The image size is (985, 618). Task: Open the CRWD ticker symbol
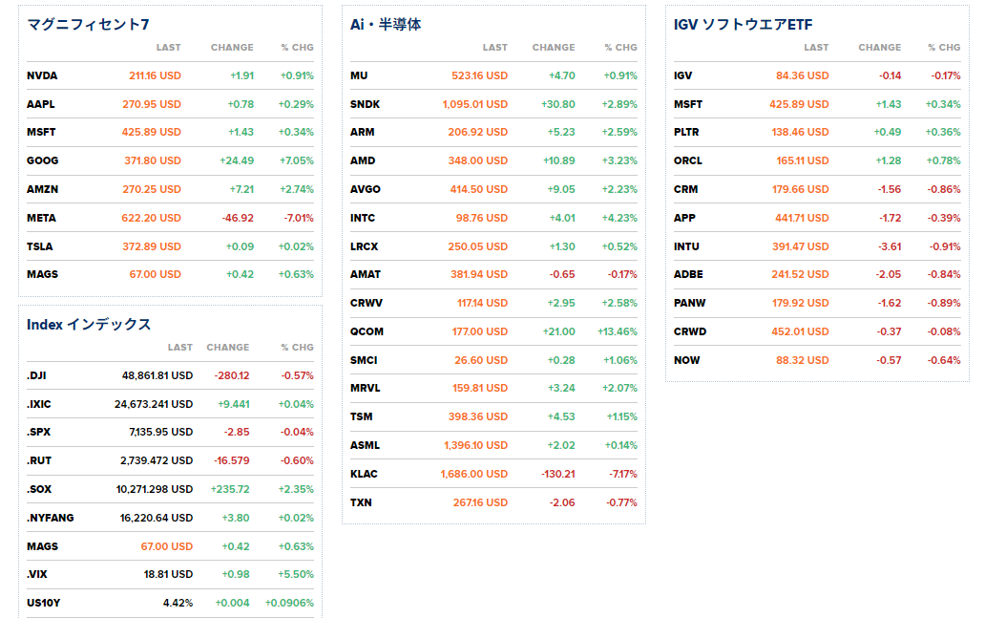pyautogui.click(x=690, y=332)
